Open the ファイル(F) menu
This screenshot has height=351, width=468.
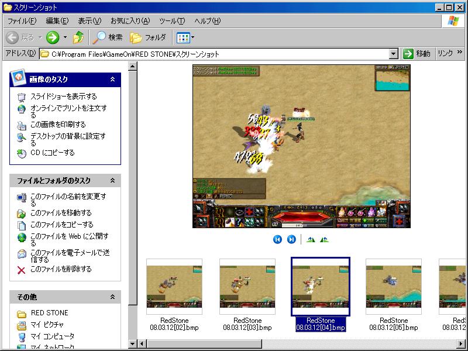pyautogui.click(x=22, y=21)
